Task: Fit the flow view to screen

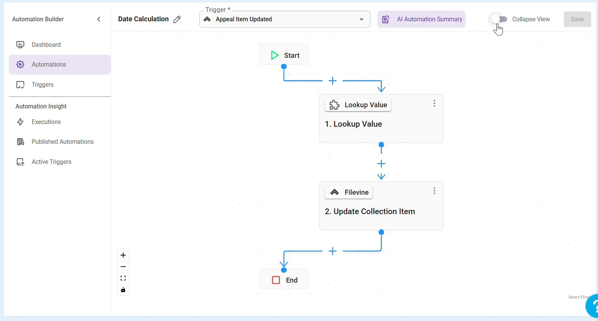Action: click(x=123, y=278)
